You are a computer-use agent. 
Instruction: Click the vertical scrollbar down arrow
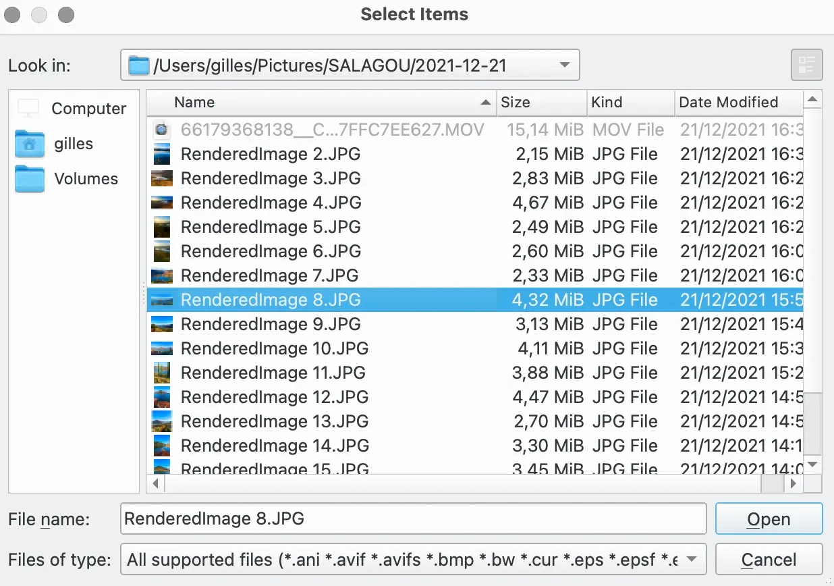[812, 464]
